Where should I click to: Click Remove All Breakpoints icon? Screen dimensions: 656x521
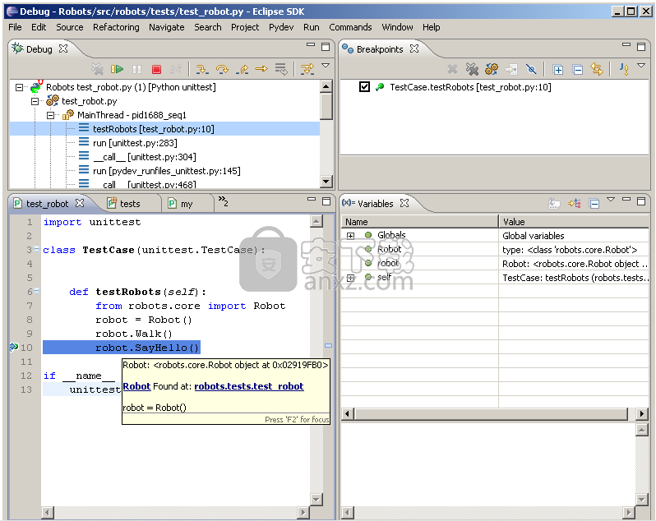(472, 69)
